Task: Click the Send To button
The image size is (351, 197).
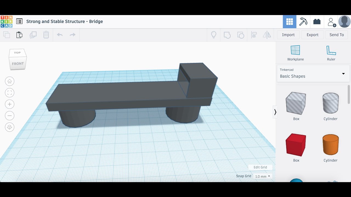Action: click(x=336, y=35)
